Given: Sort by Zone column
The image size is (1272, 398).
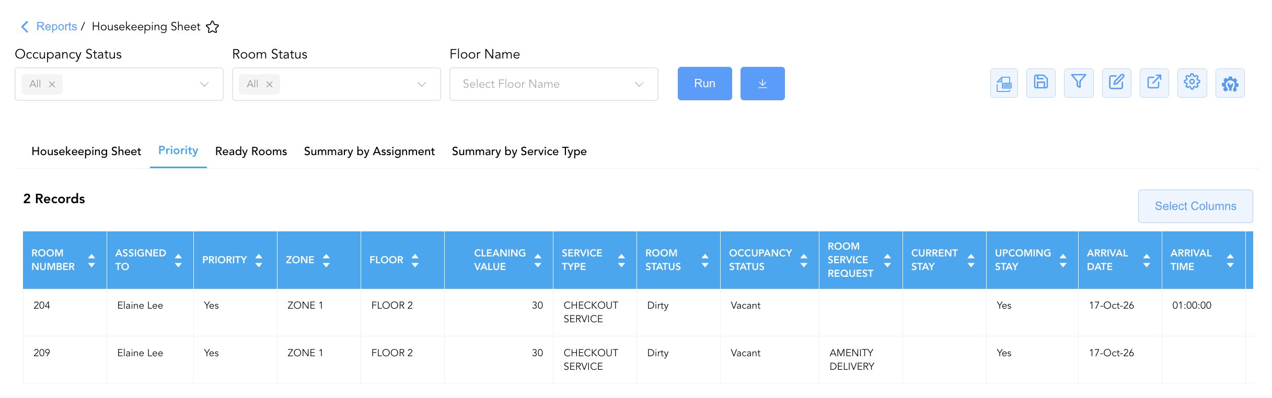Looking at the screenshot, I should pos(326,260).
